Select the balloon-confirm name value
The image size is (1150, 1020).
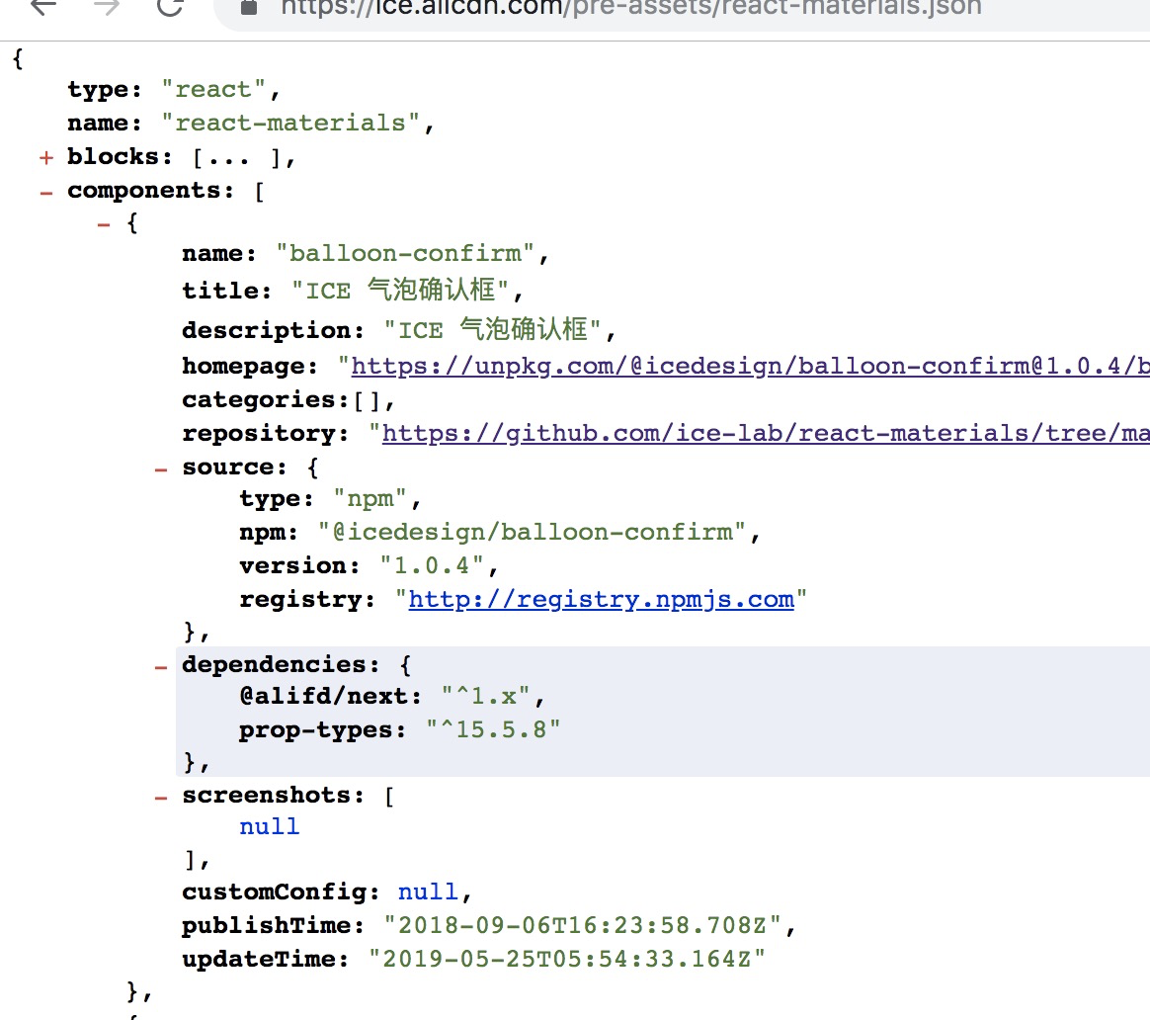tap(415, 252)
